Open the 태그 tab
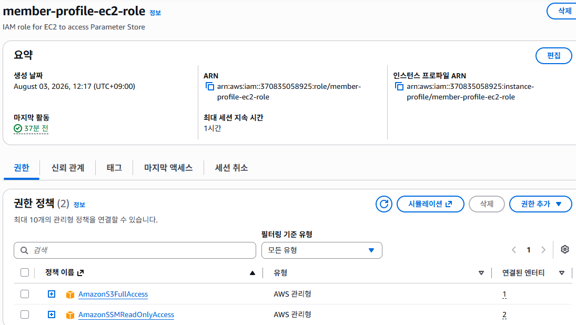 114,168
